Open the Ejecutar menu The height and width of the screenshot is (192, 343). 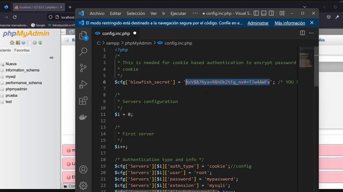[x=178, y=13]
